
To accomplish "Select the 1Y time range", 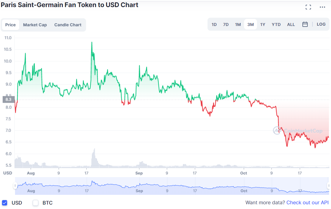I will (x=263, y=25).
